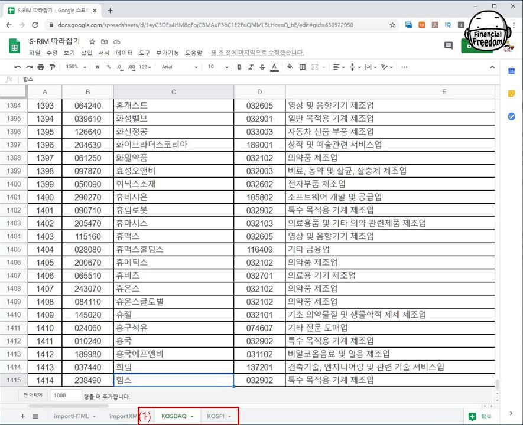Open the 파일 menu
Screen dimensions: 523x425
[x=34, y=53]
